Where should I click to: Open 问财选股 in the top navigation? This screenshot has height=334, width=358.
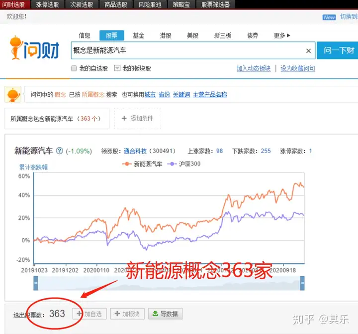(x=14, y=4)
